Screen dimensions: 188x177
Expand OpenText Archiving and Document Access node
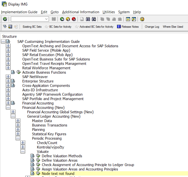point(8,46)
